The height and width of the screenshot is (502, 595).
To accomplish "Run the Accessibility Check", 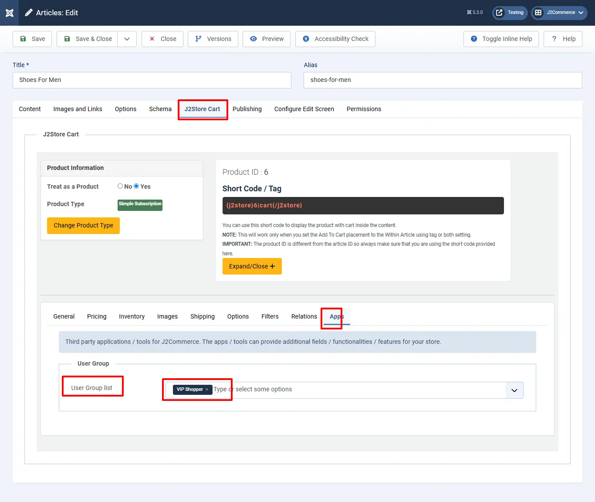I will [x=335, y=39].
